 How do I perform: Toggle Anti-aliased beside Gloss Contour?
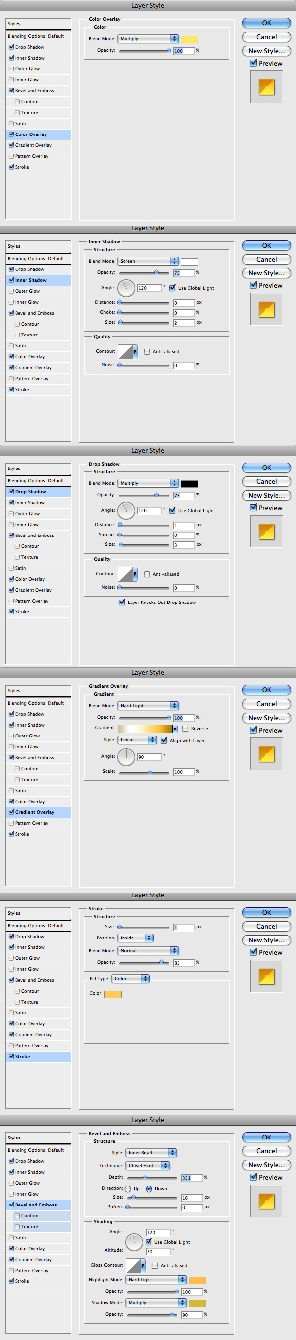154,1265
